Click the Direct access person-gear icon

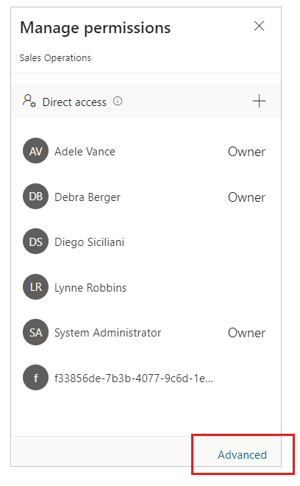coord(29,101)
